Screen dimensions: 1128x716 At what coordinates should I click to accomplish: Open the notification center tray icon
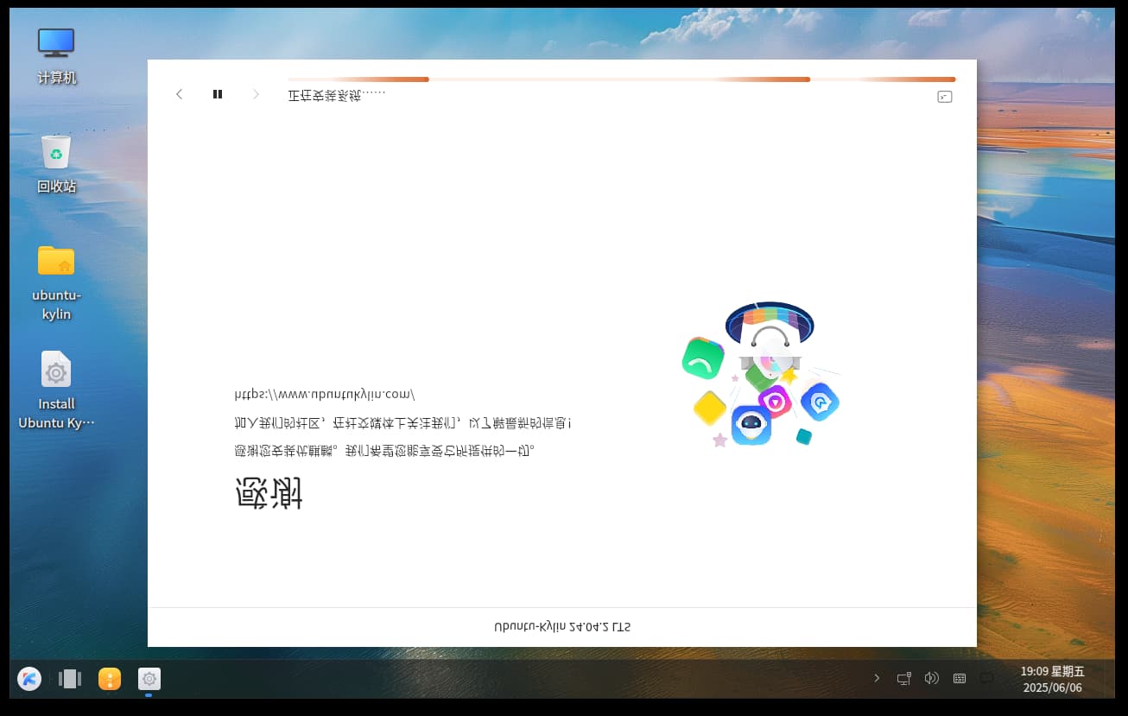coord(987,678)
